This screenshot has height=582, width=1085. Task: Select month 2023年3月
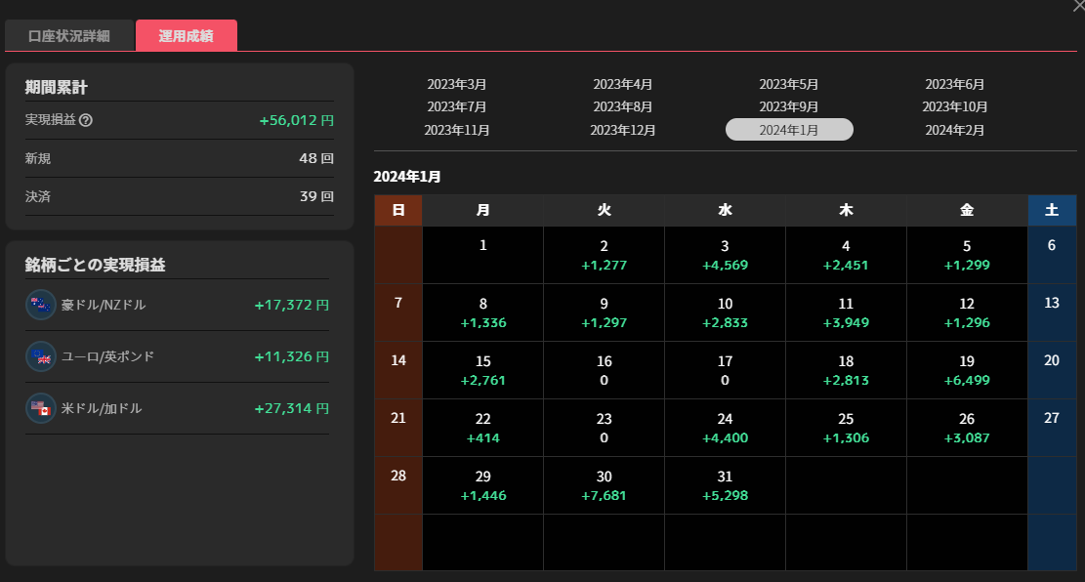point(457,84)
